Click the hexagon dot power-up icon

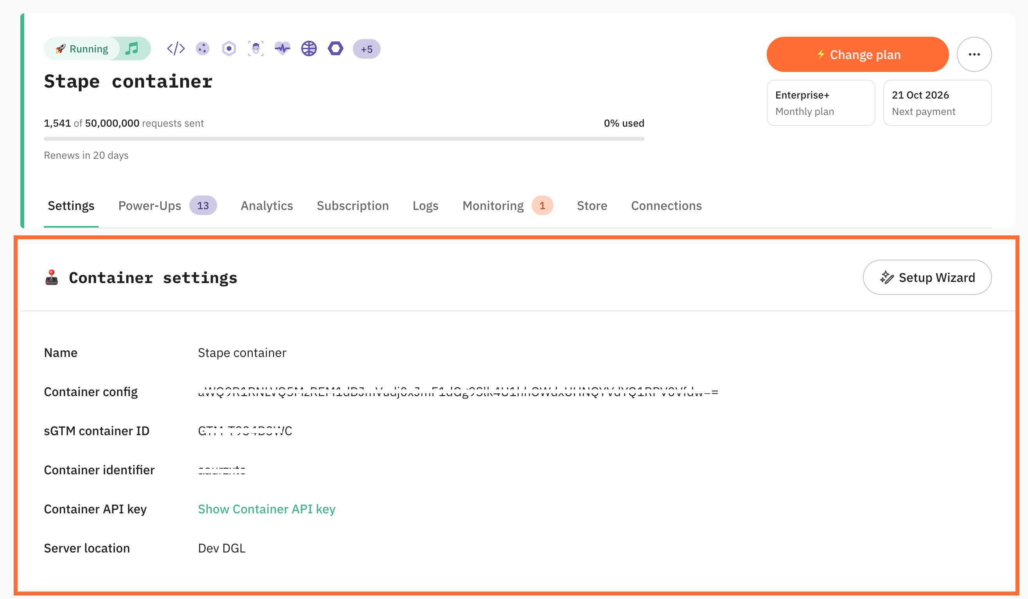coord(229,48)
